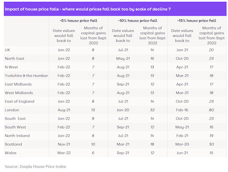Click the Source: Zoopla House Price Index text
228x172 pixels.
click(x=35, y=166)
